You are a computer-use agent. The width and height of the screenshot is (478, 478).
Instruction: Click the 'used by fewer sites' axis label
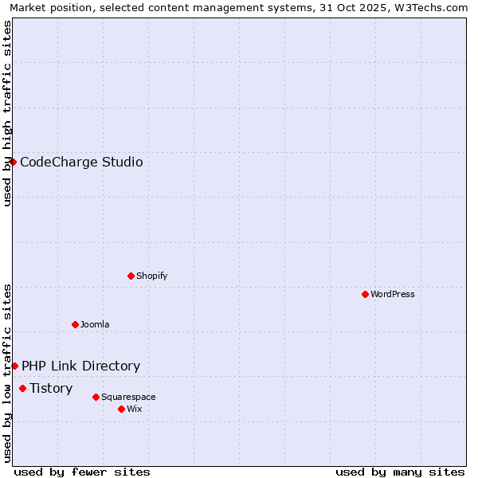tap(82, 472)
